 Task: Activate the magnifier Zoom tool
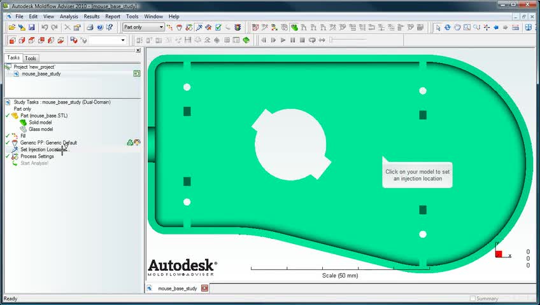point(476,27)
